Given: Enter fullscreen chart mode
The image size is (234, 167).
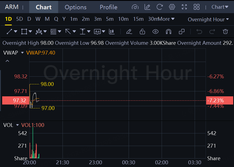Looking at the screenshot, I should [x=184, y=7].
